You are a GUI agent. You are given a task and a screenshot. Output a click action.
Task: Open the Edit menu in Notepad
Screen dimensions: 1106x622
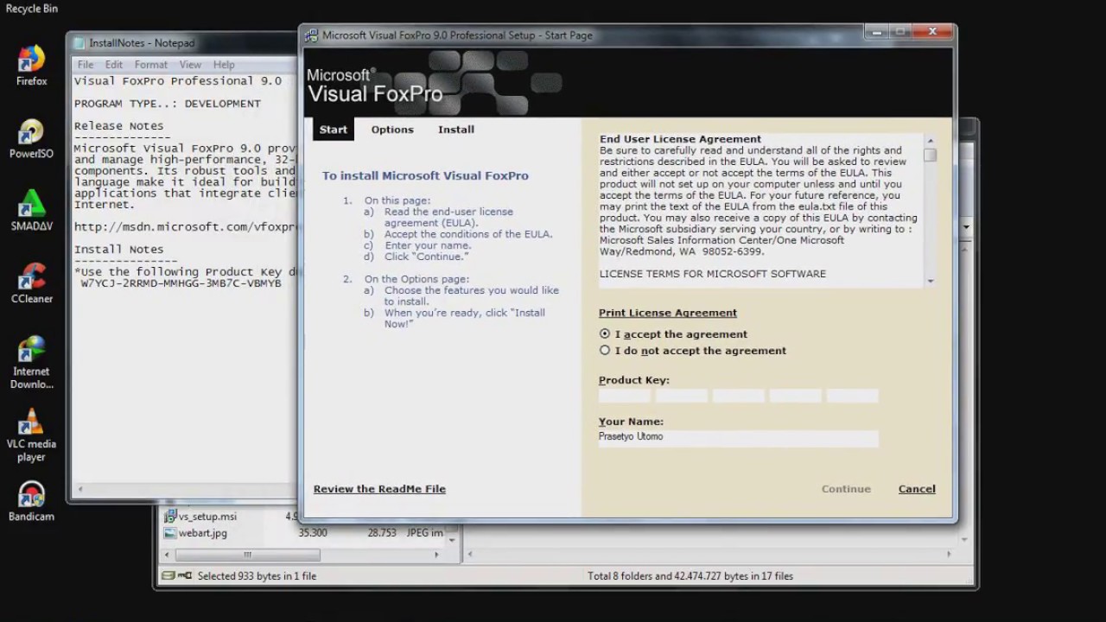click(x=114, y=65)
